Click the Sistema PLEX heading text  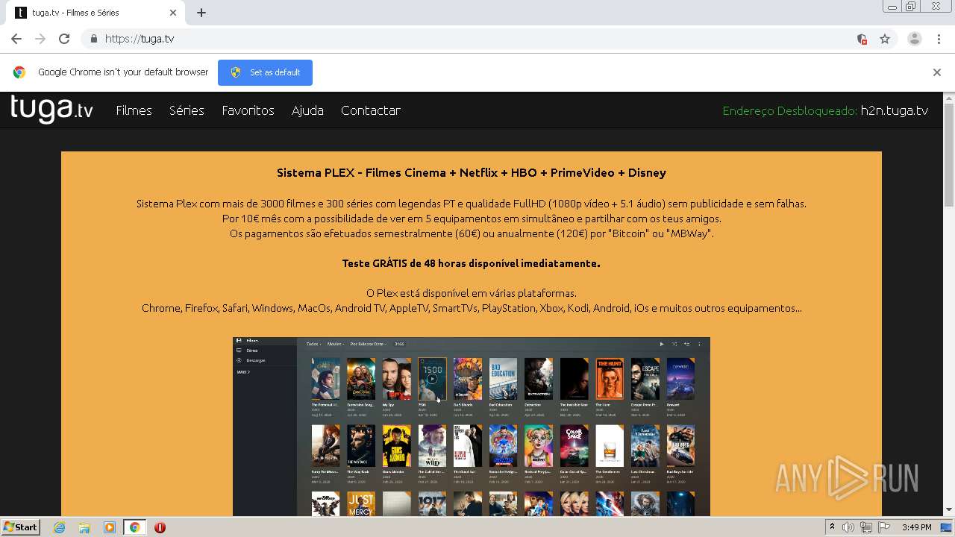pyautogui.click(x=472, y=172)
